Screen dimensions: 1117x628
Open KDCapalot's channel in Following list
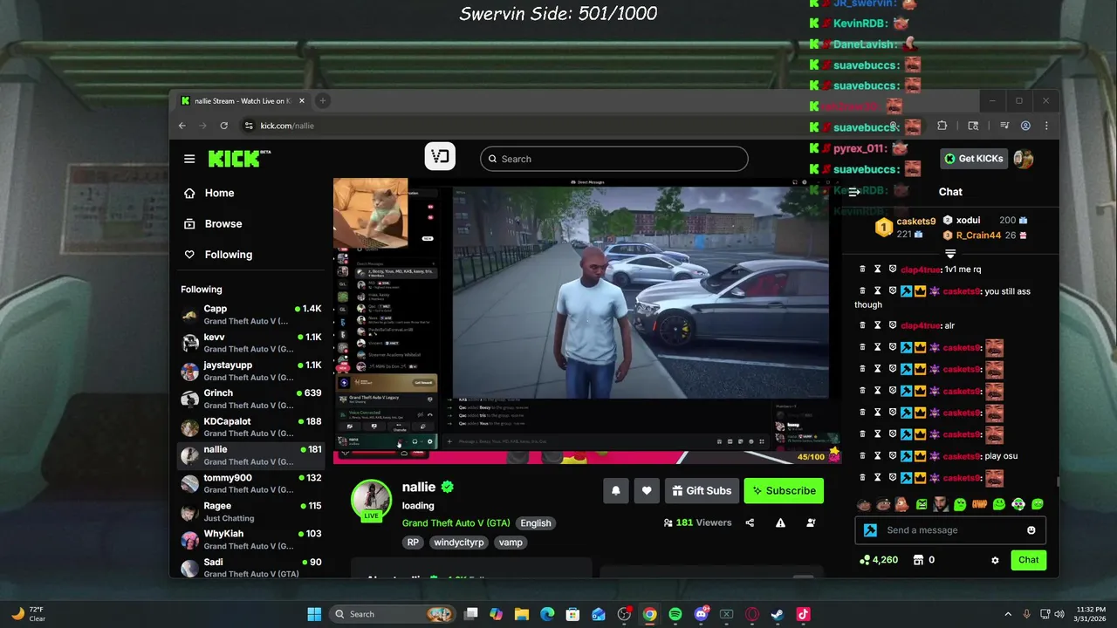click(251, 427)
